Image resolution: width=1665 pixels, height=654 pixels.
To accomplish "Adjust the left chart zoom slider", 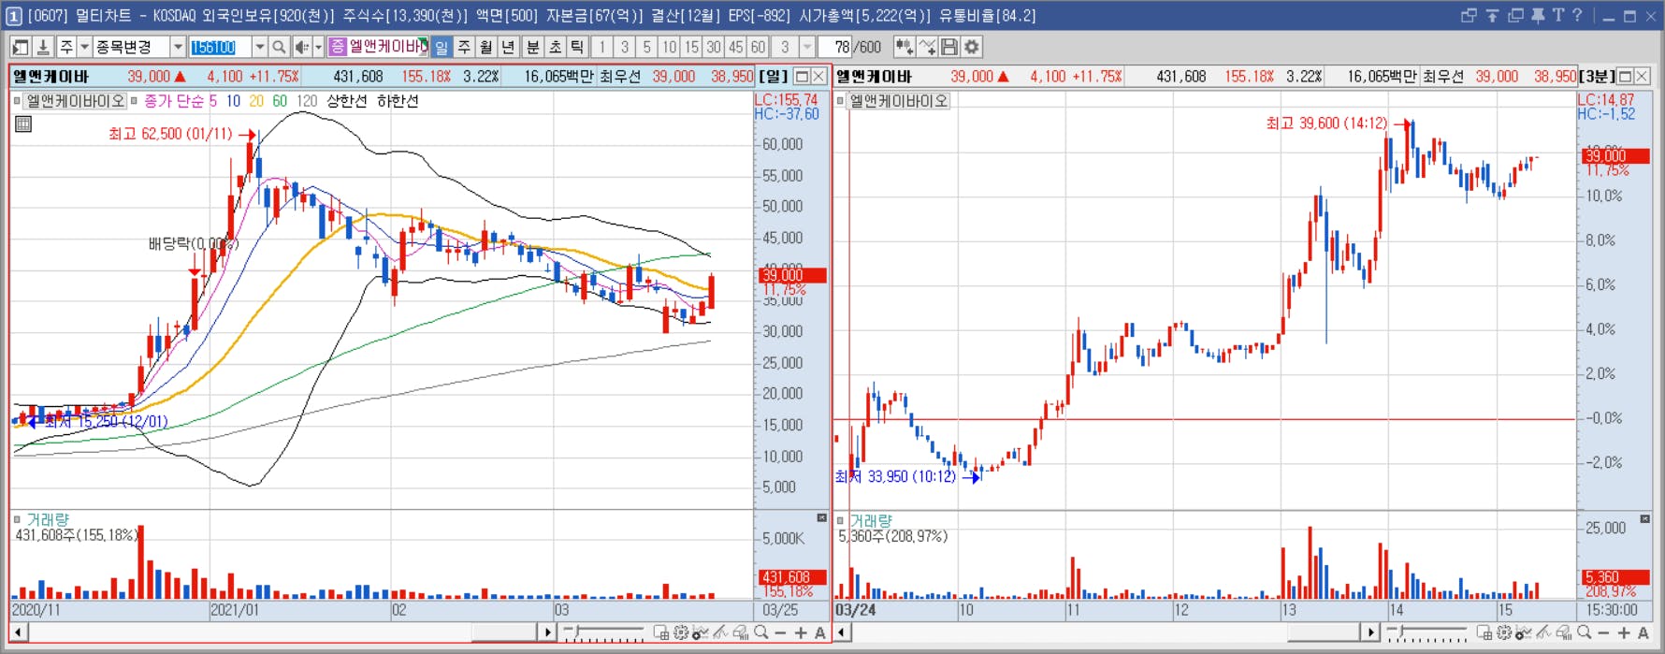I will [x=603, y=633].
